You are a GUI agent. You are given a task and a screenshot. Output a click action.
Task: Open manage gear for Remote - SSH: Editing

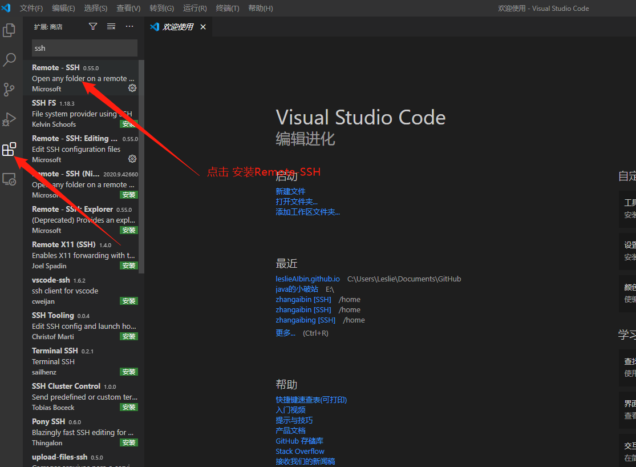[x=132, y=159]
